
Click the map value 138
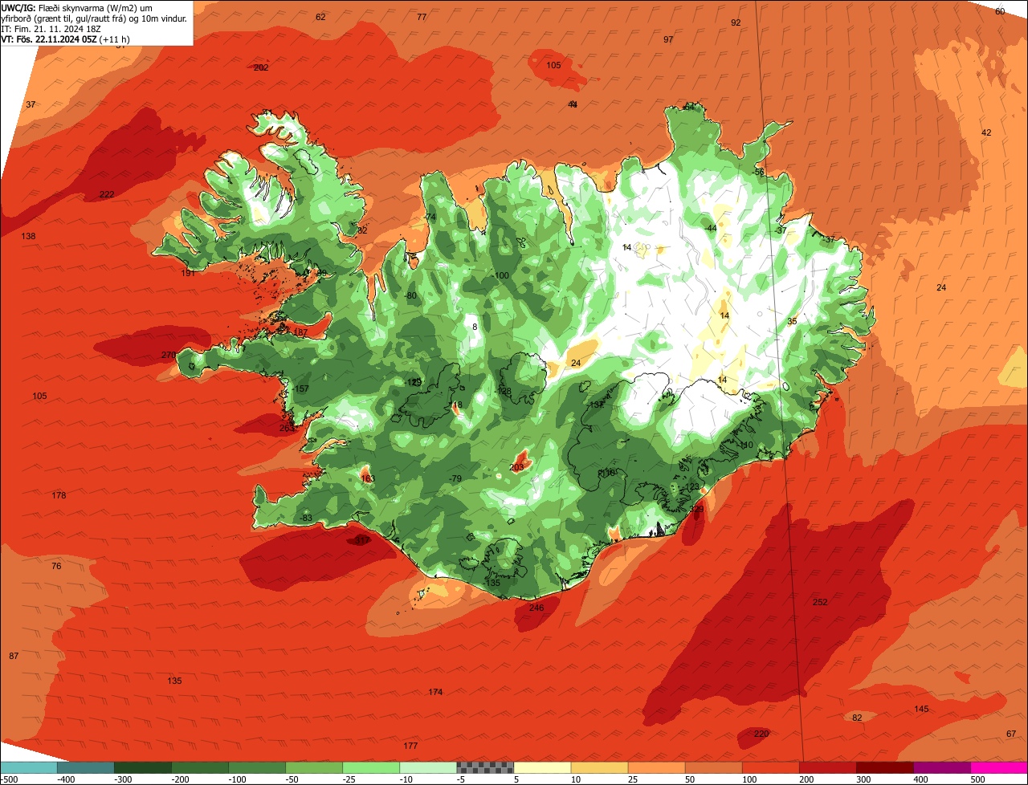click(29, 236)
